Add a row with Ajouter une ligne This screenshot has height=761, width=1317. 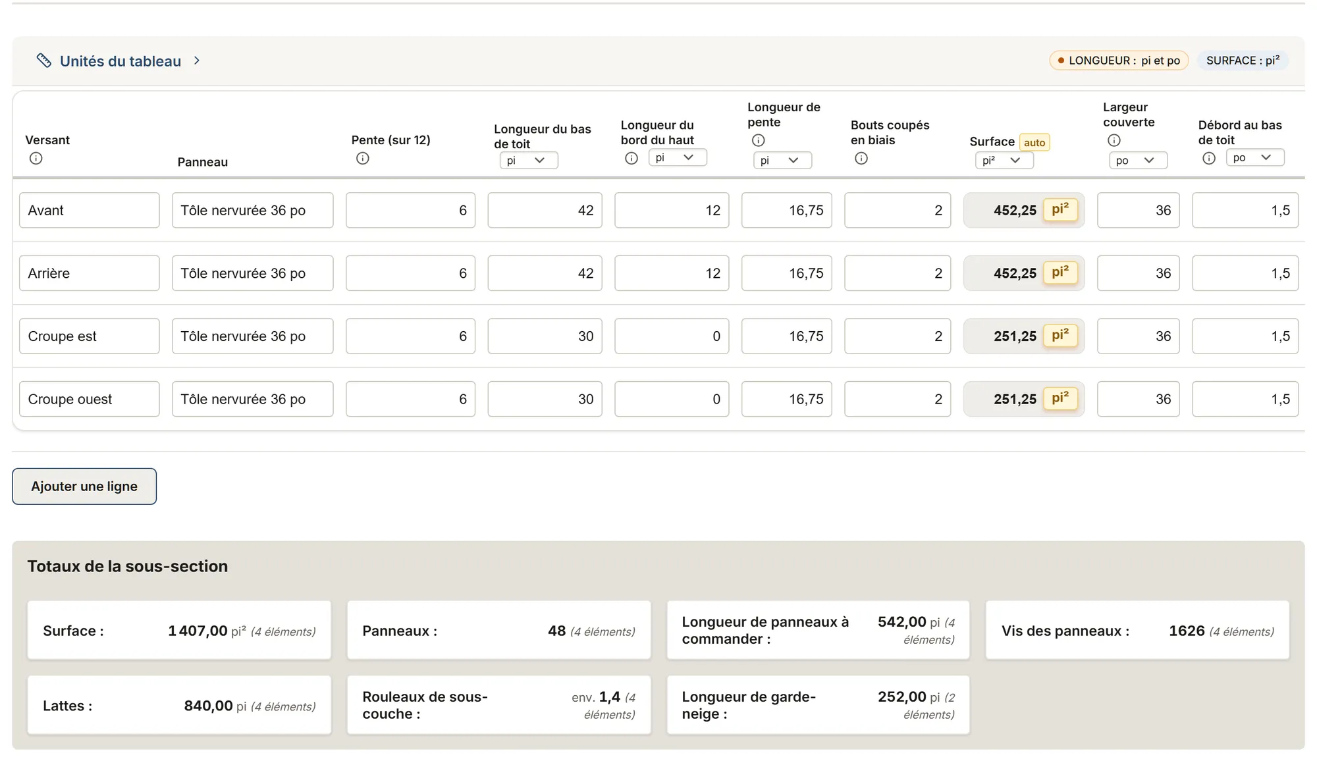click(x=84, y=486)
